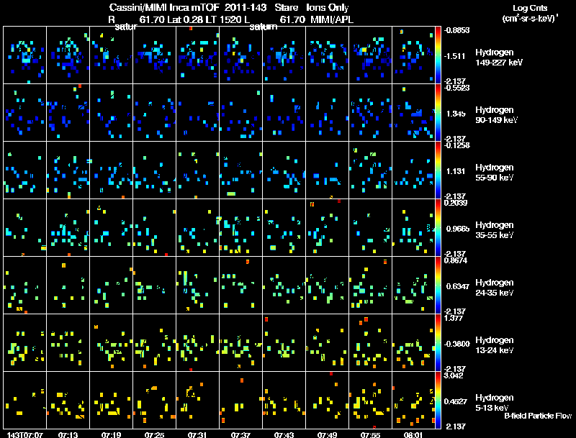Open the Hydrogen 149-227 keV panel at 07:07
Image resolution: width=576 pixels, height=438 pixels.
tap(24, 55)
